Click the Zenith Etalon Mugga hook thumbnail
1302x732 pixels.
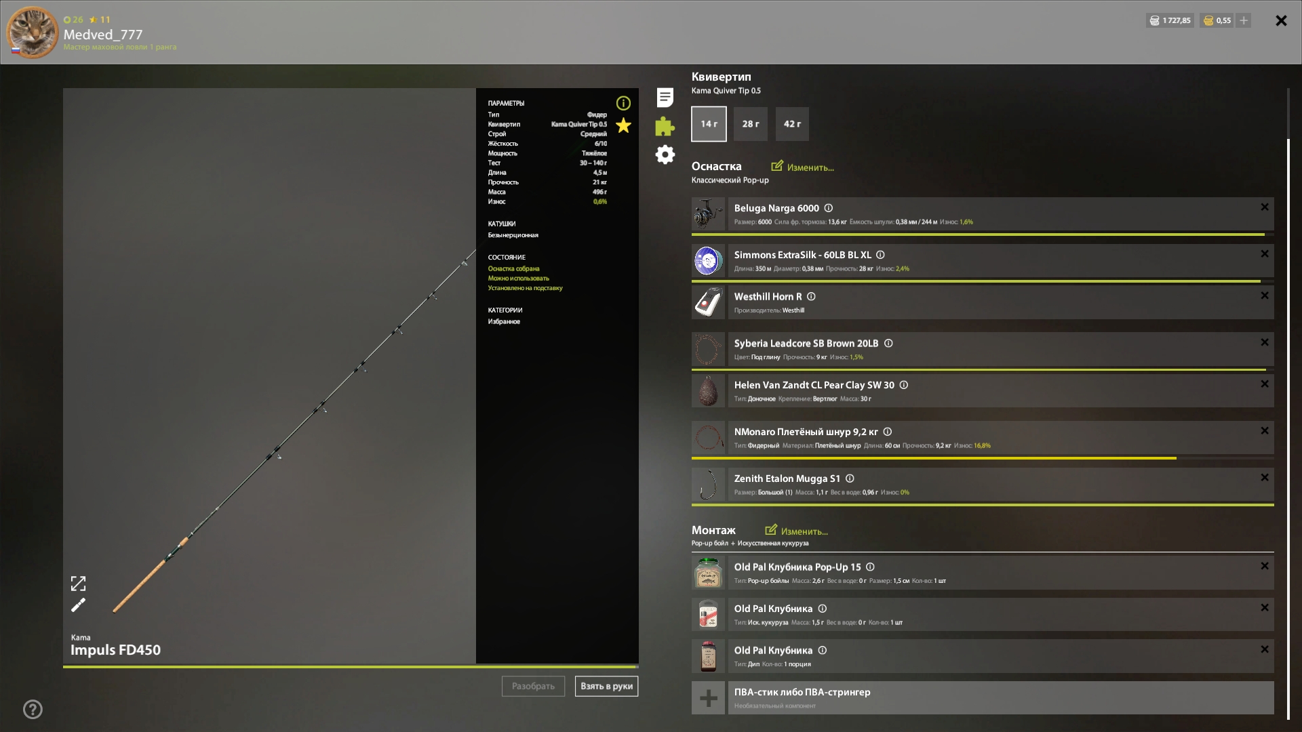[708, 485]
